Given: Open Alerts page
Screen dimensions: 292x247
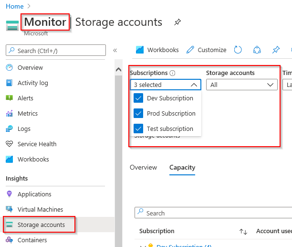Looking at the screenshot, I should 25,98.
